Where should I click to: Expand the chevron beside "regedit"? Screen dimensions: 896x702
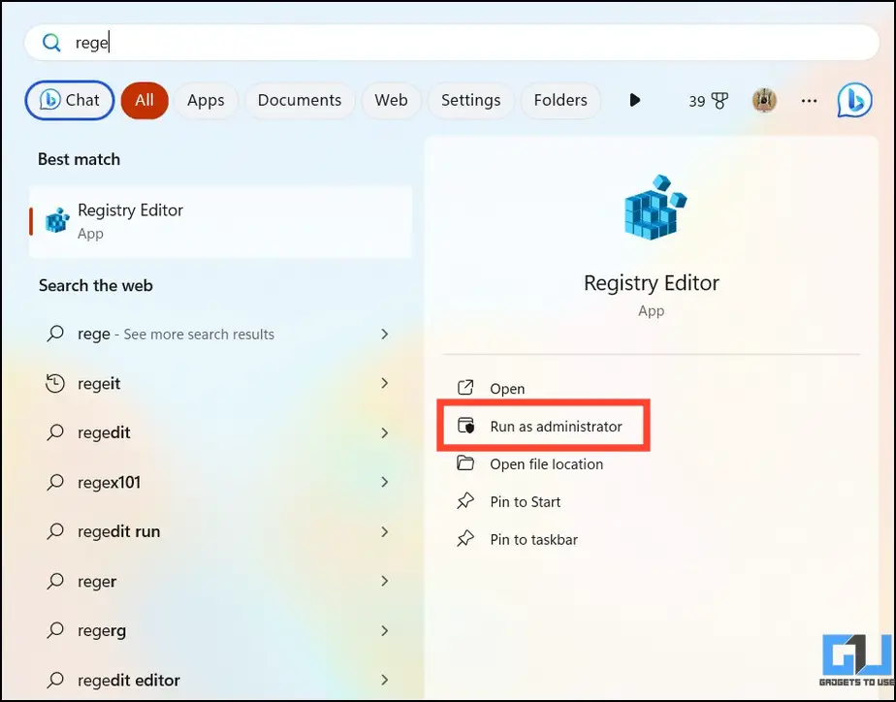coord(385,432)
